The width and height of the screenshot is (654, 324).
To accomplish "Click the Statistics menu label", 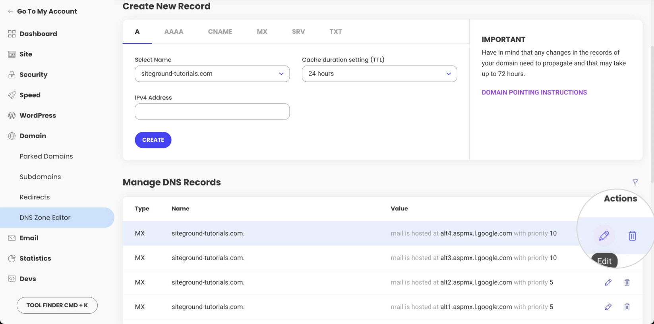I will 35,258.
